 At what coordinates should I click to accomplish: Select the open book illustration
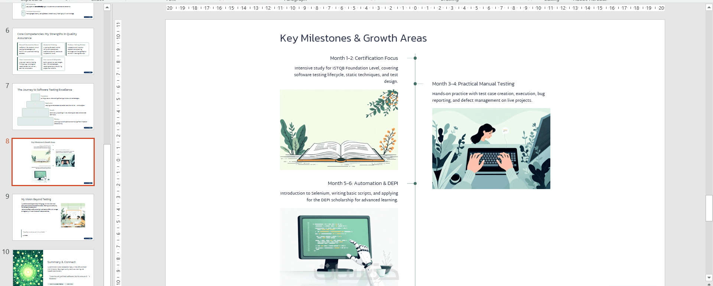click(339, 130)
